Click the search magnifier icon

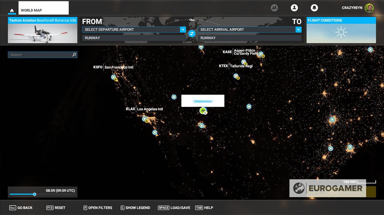tap(74, 55)
